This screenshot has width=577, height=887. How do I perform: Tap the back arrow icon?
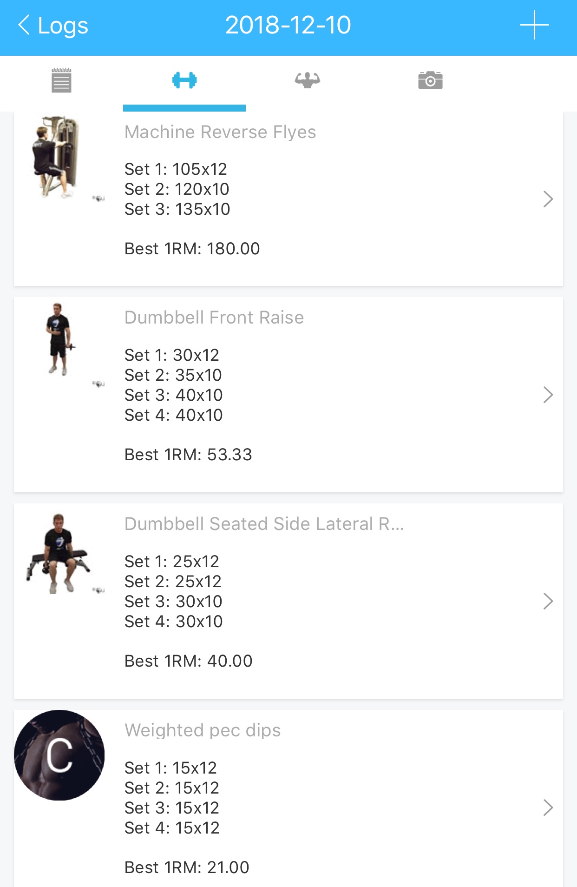tap(24, 25)
